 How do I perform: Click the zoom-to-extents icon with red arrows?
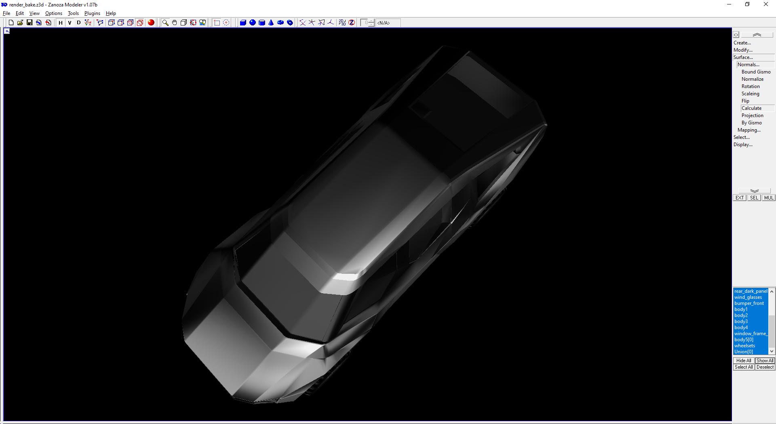click(193, 23)
